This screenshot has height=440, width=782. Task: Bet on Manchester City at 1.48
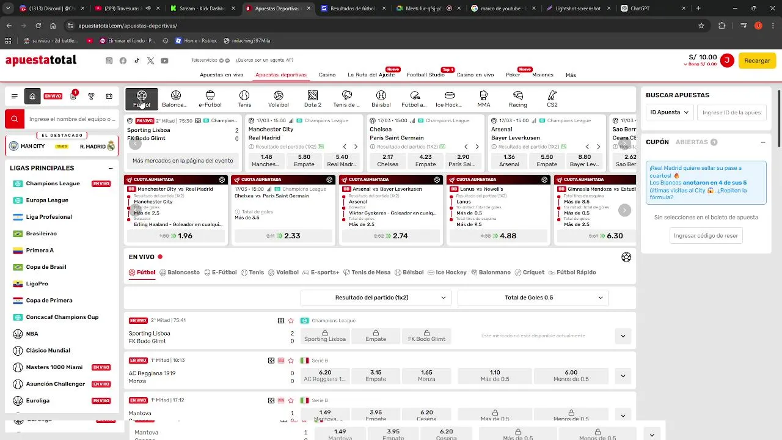[x=266, y=160]
